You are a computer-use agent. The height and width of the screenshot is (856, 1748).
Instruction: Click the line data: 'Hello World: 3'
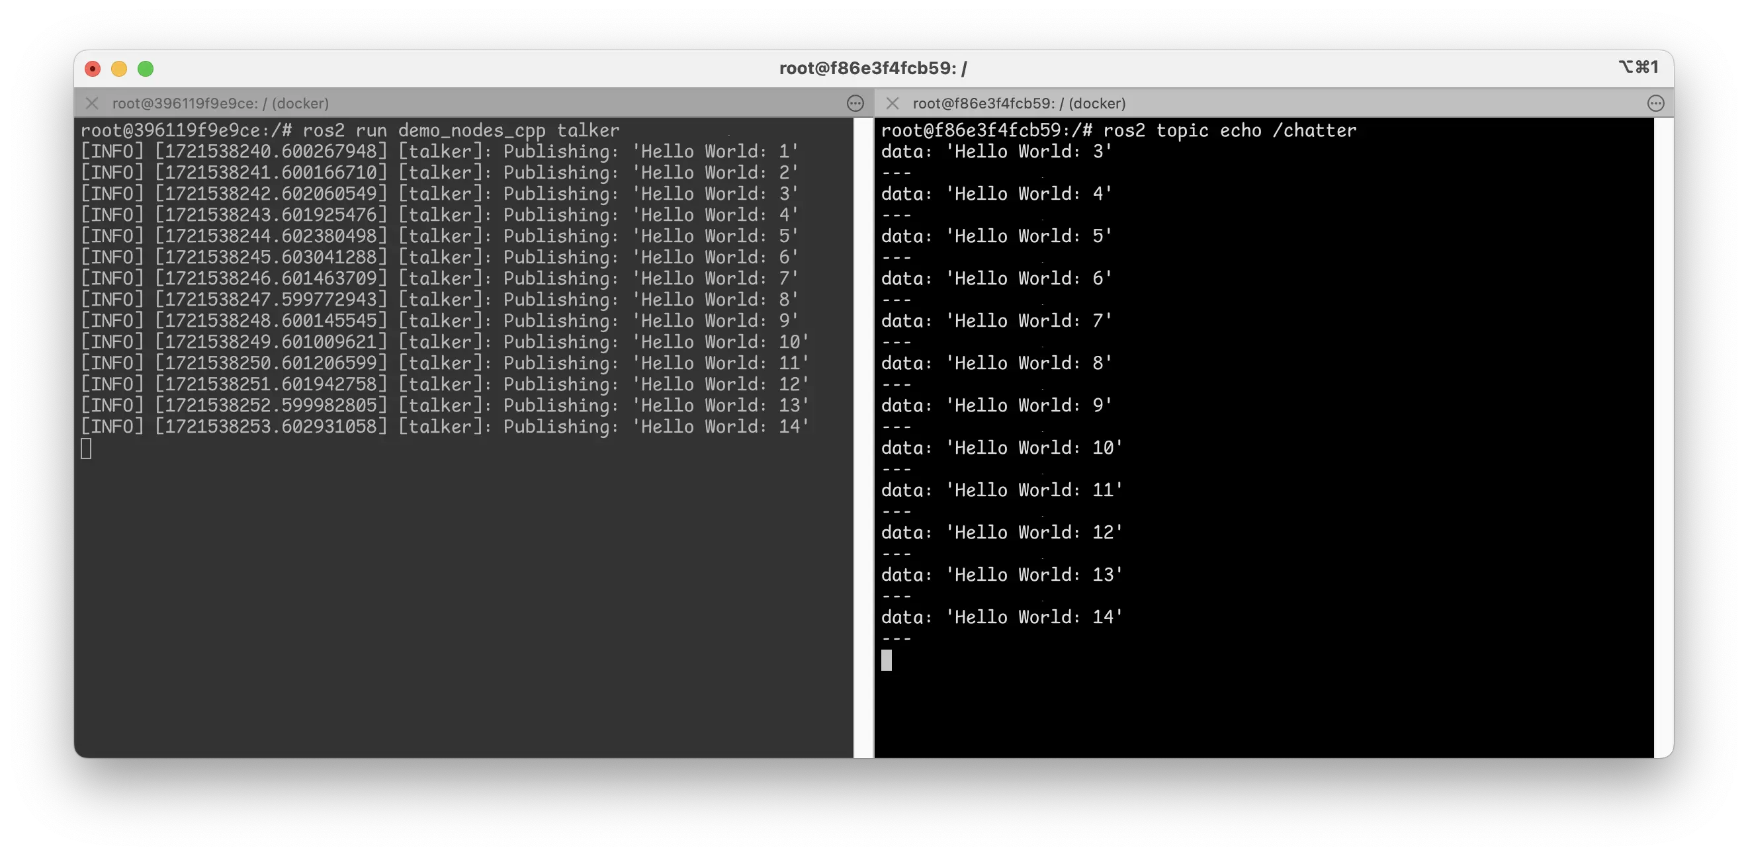click(996, 151)
